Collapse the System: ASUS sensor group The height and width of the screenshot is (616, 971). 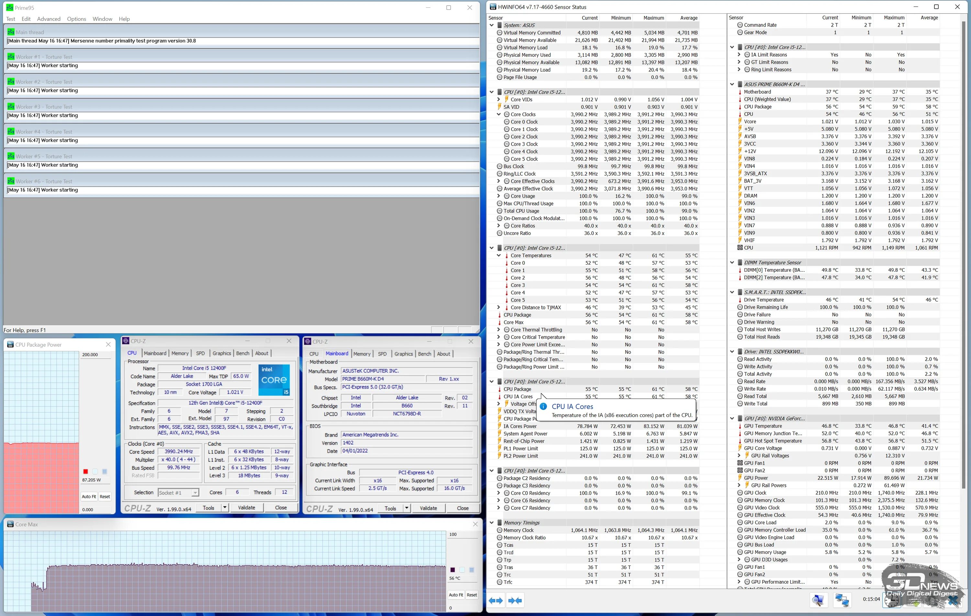(492, 26)
